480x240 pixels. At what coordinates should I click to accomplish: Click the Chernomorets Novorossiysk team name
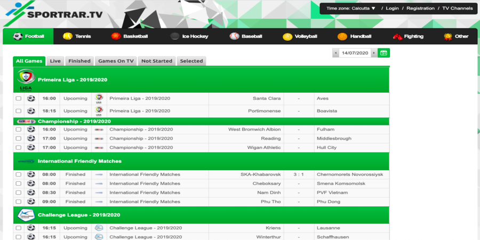coord(350,174)
